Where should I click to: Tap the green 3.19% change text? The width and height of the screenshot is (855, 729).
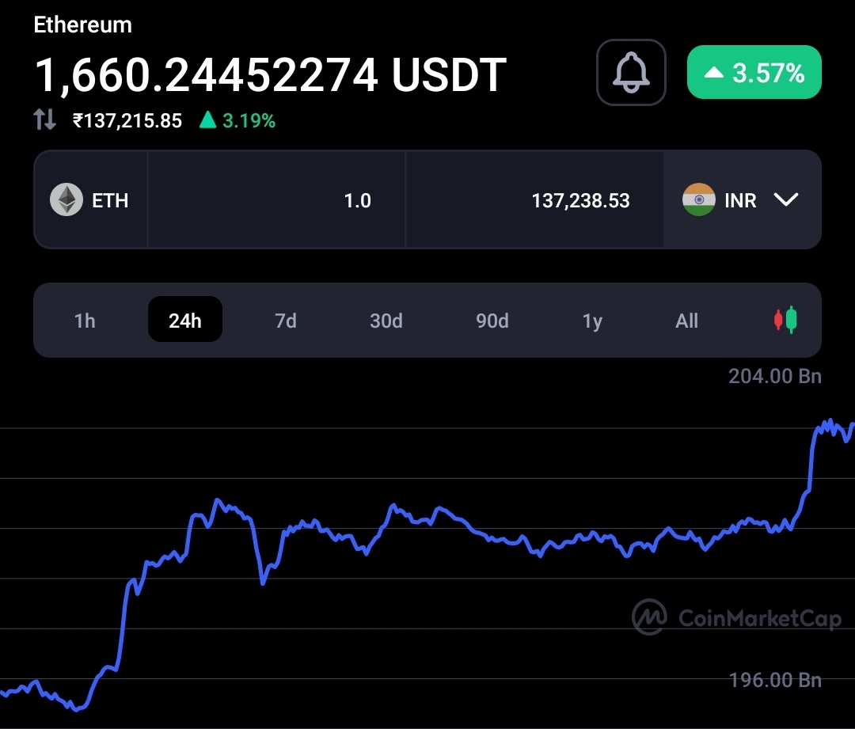pos(249,120)
